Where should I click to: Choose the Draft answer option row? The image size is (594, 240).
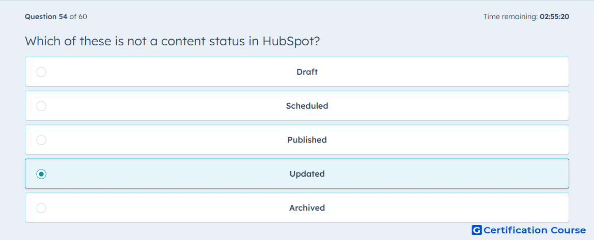tap(297, 72)
